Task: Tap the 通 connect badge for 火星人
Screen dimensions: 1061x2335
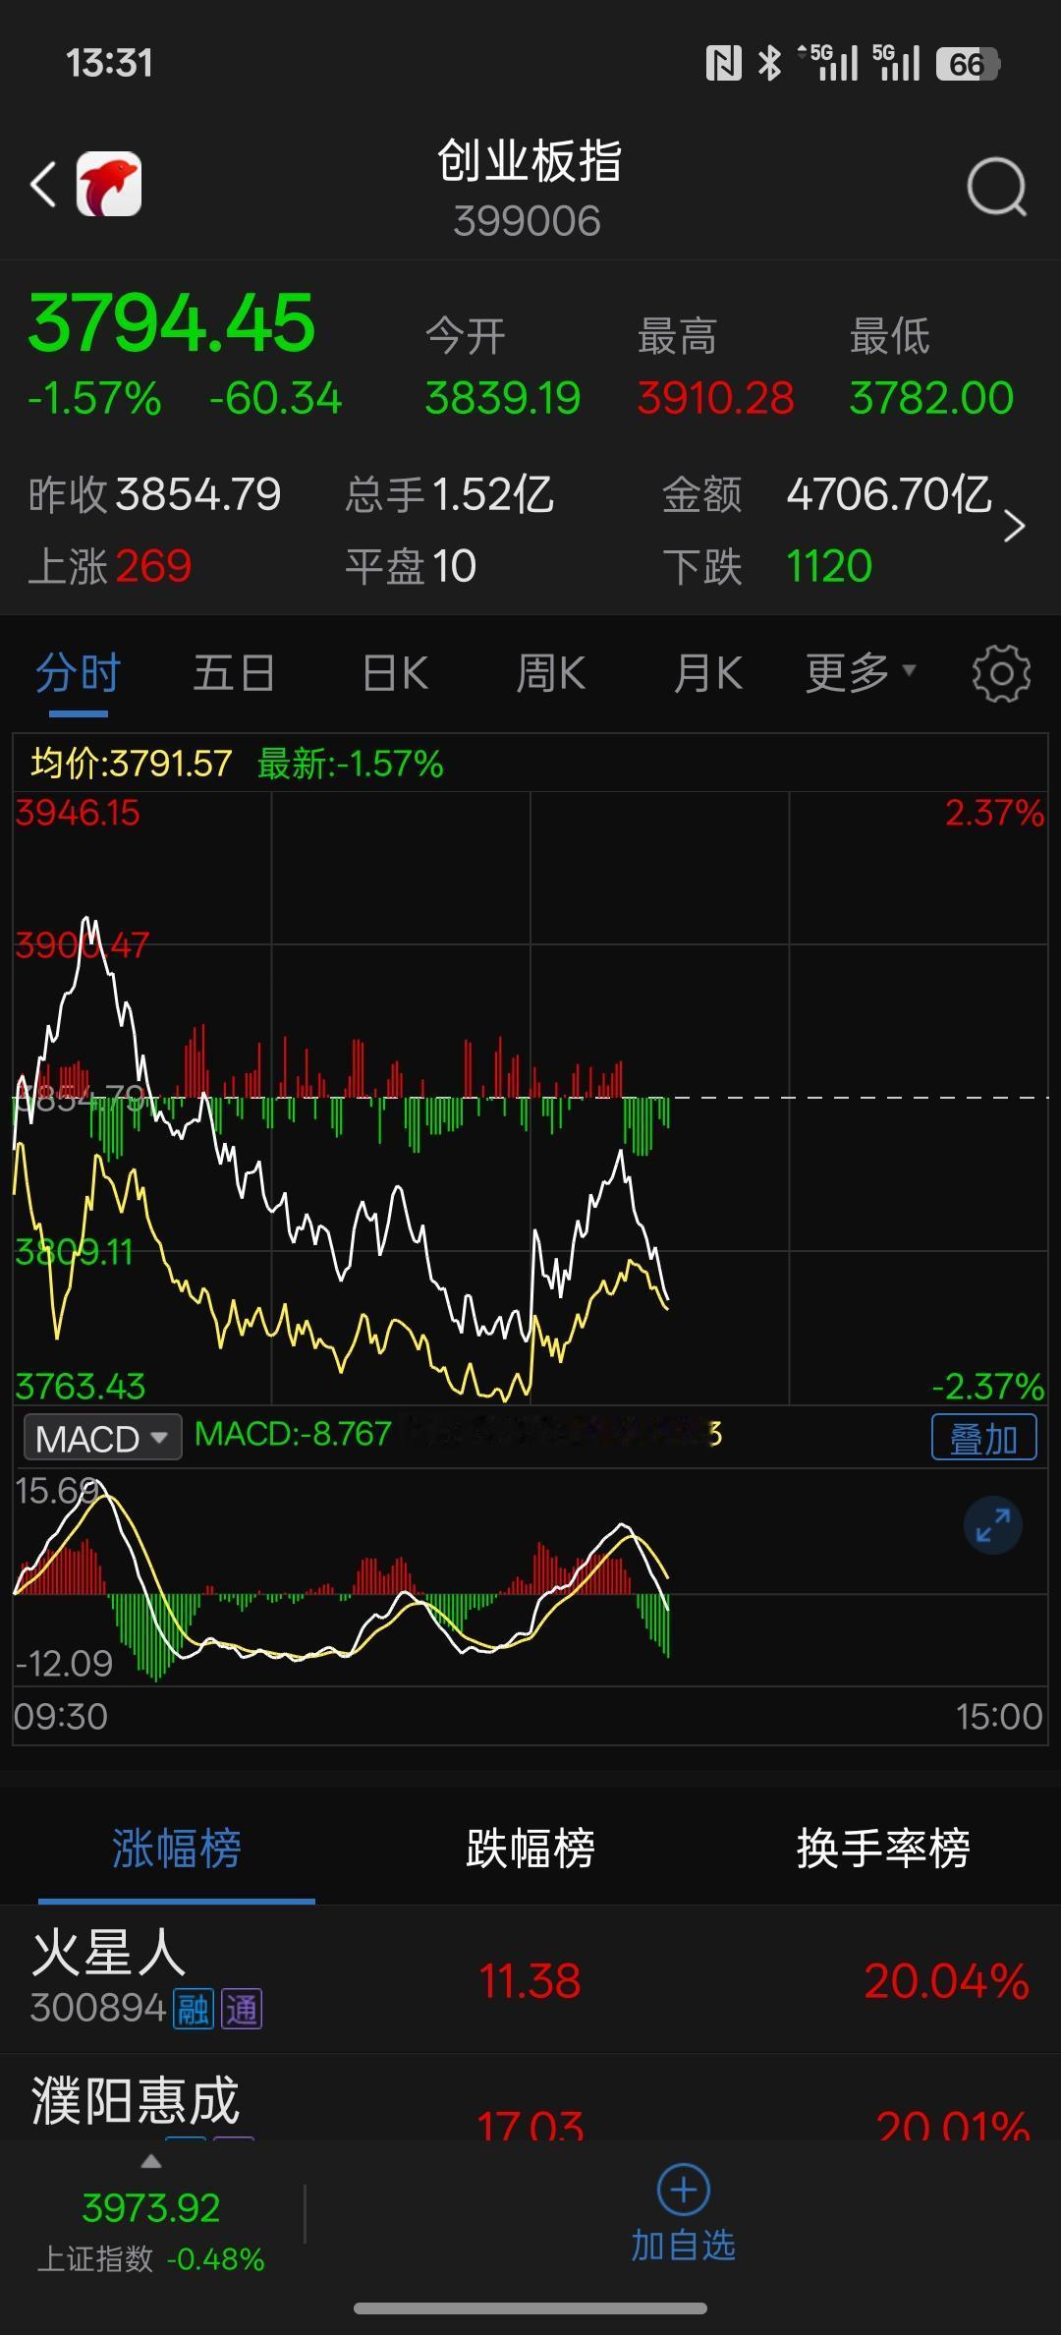Action: (x=242, y=2008)
